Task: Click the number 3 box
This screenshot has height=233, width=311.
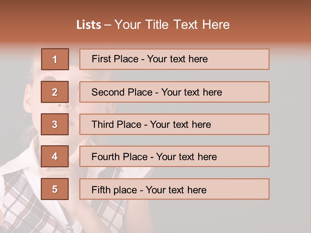Action: pyautogui.click(x=55, y=124)
